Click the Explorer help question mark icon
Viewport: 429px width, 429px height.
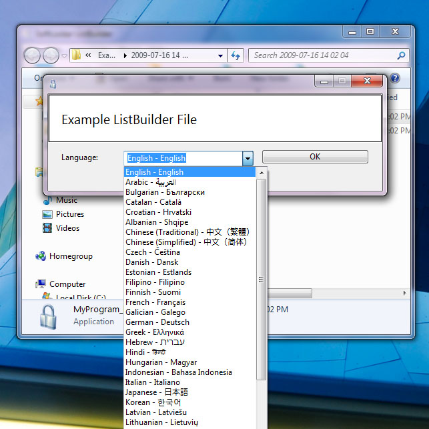394,78
